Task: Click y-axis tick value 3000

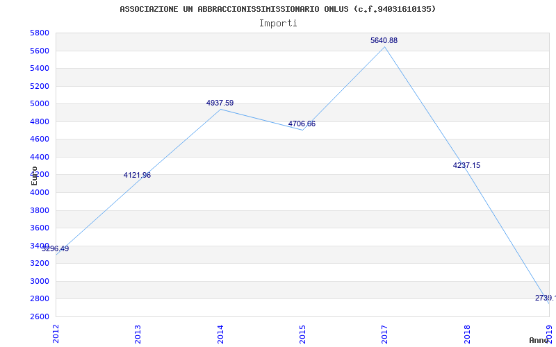Action: coord(40,281)
